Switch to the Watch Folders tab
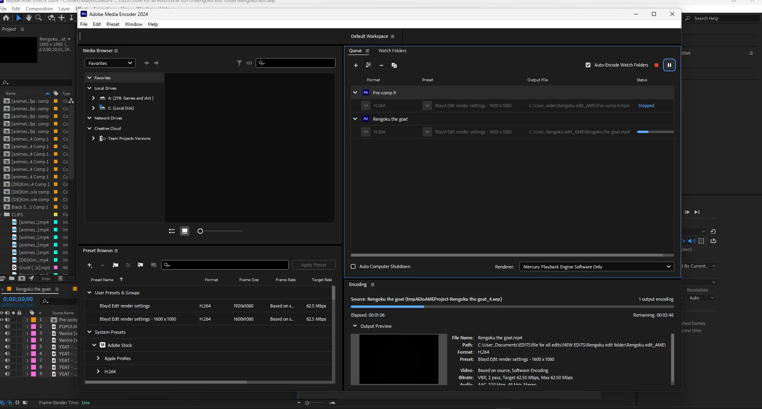 [x=392, y=51]
